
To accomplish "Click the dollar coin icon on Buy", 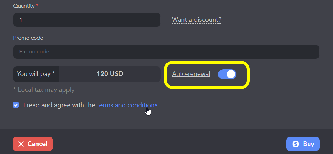I will point(296,144).
